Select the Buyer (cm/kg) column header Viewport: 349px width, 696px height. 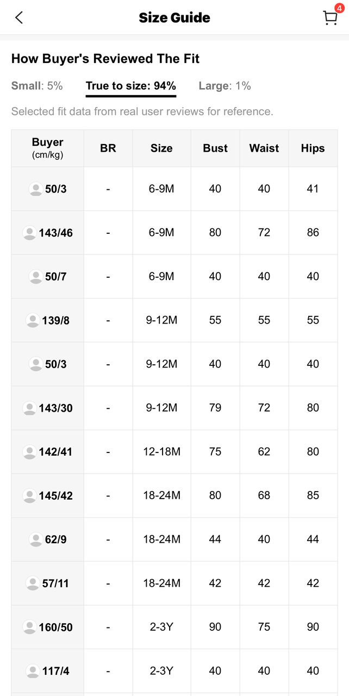click(48, 148)
